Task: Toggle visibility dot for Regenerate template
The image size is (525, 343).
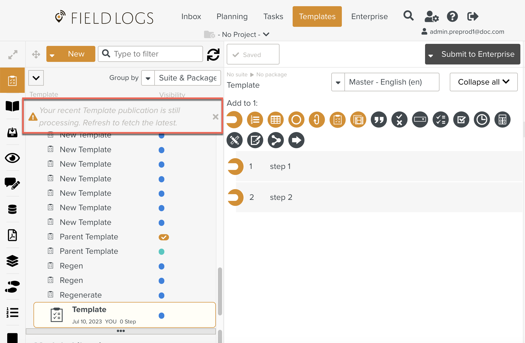Action: pos(162,295)
